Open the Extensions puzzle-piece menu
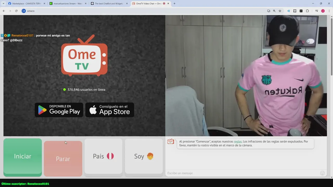 click(308, 11)
